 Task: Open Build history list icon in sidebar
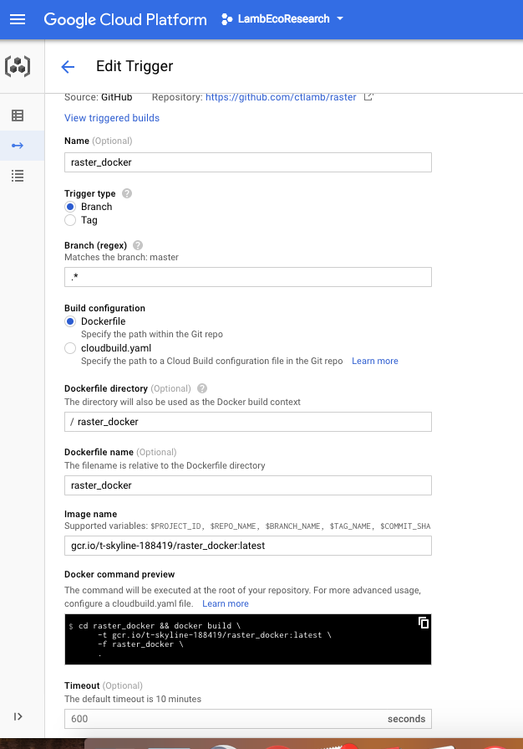(x=18, y=175)
